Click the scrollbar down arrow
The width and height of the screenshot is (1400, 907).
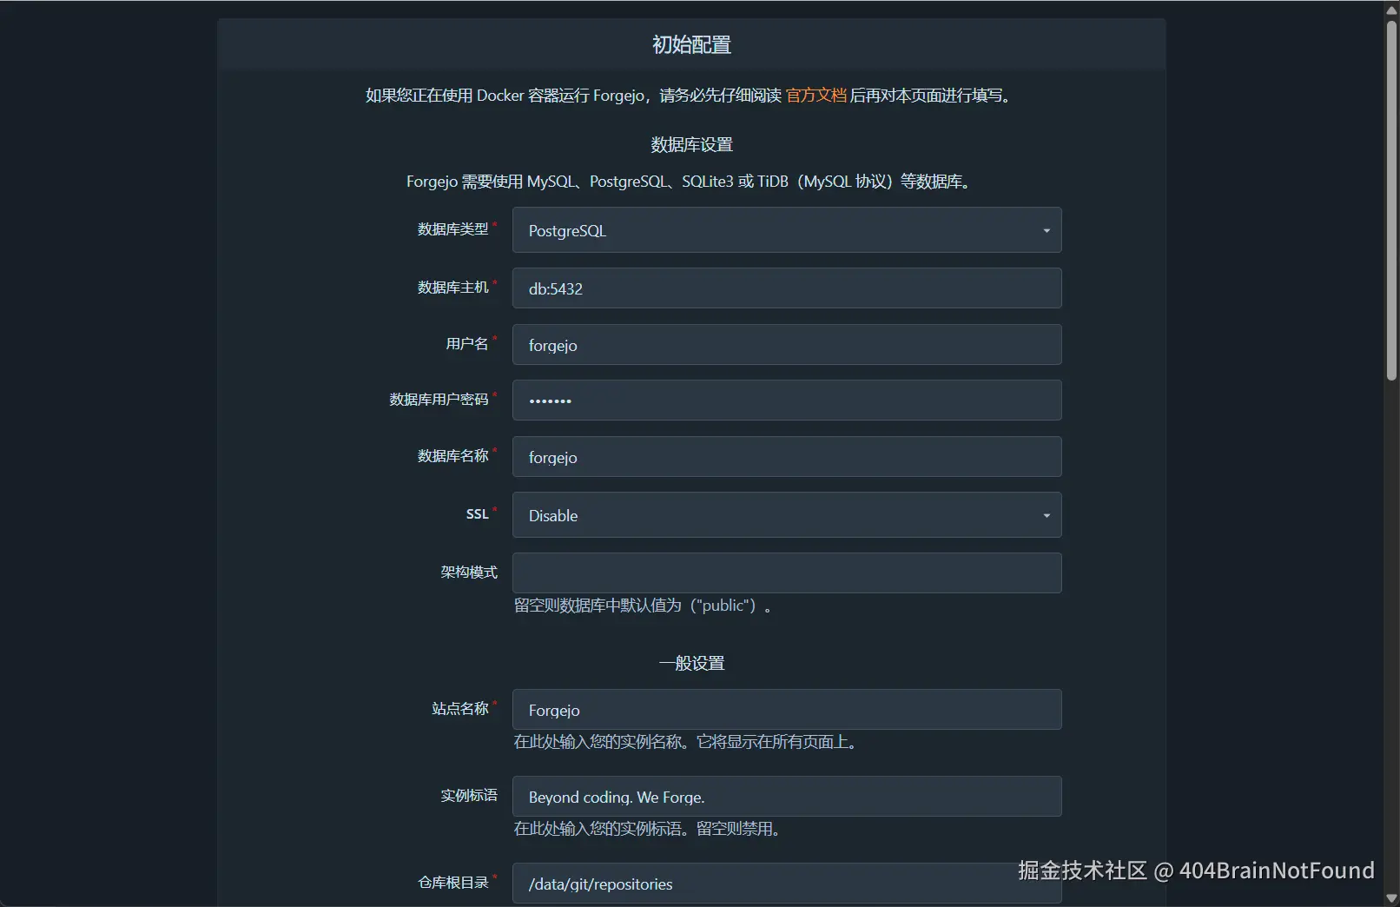tap(1391, 898)
